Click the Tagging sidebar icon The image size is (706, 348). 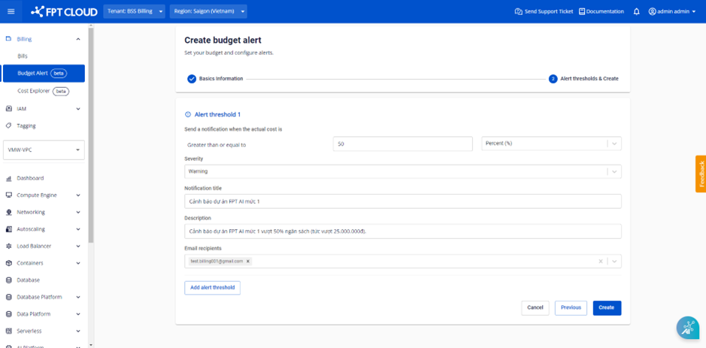[9, 126]
